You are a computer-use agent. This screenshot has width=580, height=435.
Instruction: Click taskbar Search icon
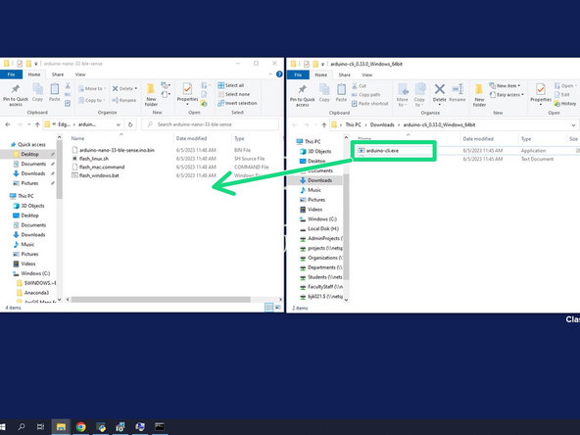pos(22,427)
